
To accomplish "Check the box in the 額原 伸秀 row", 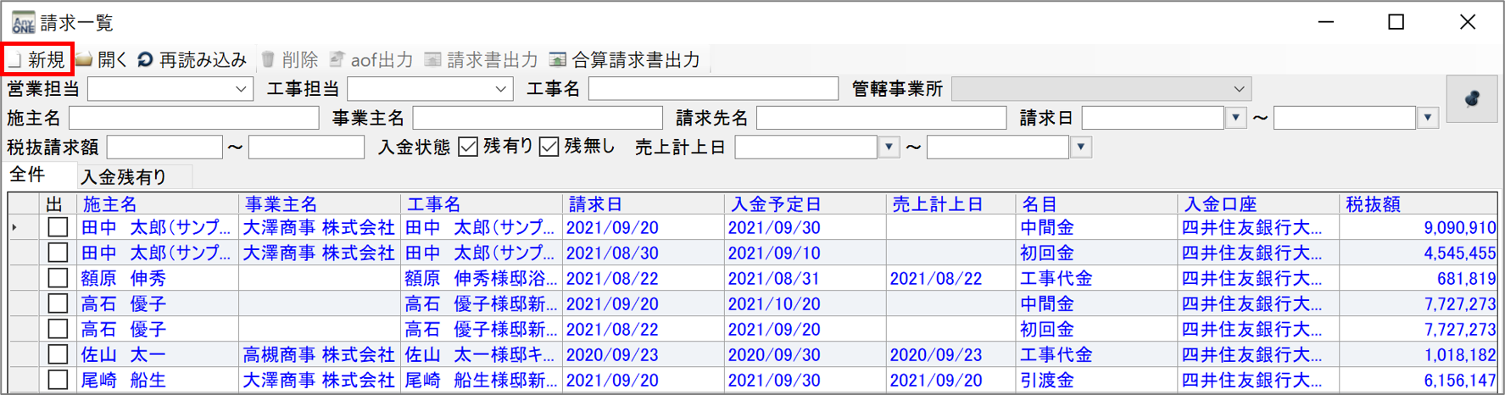I will 58,278.
